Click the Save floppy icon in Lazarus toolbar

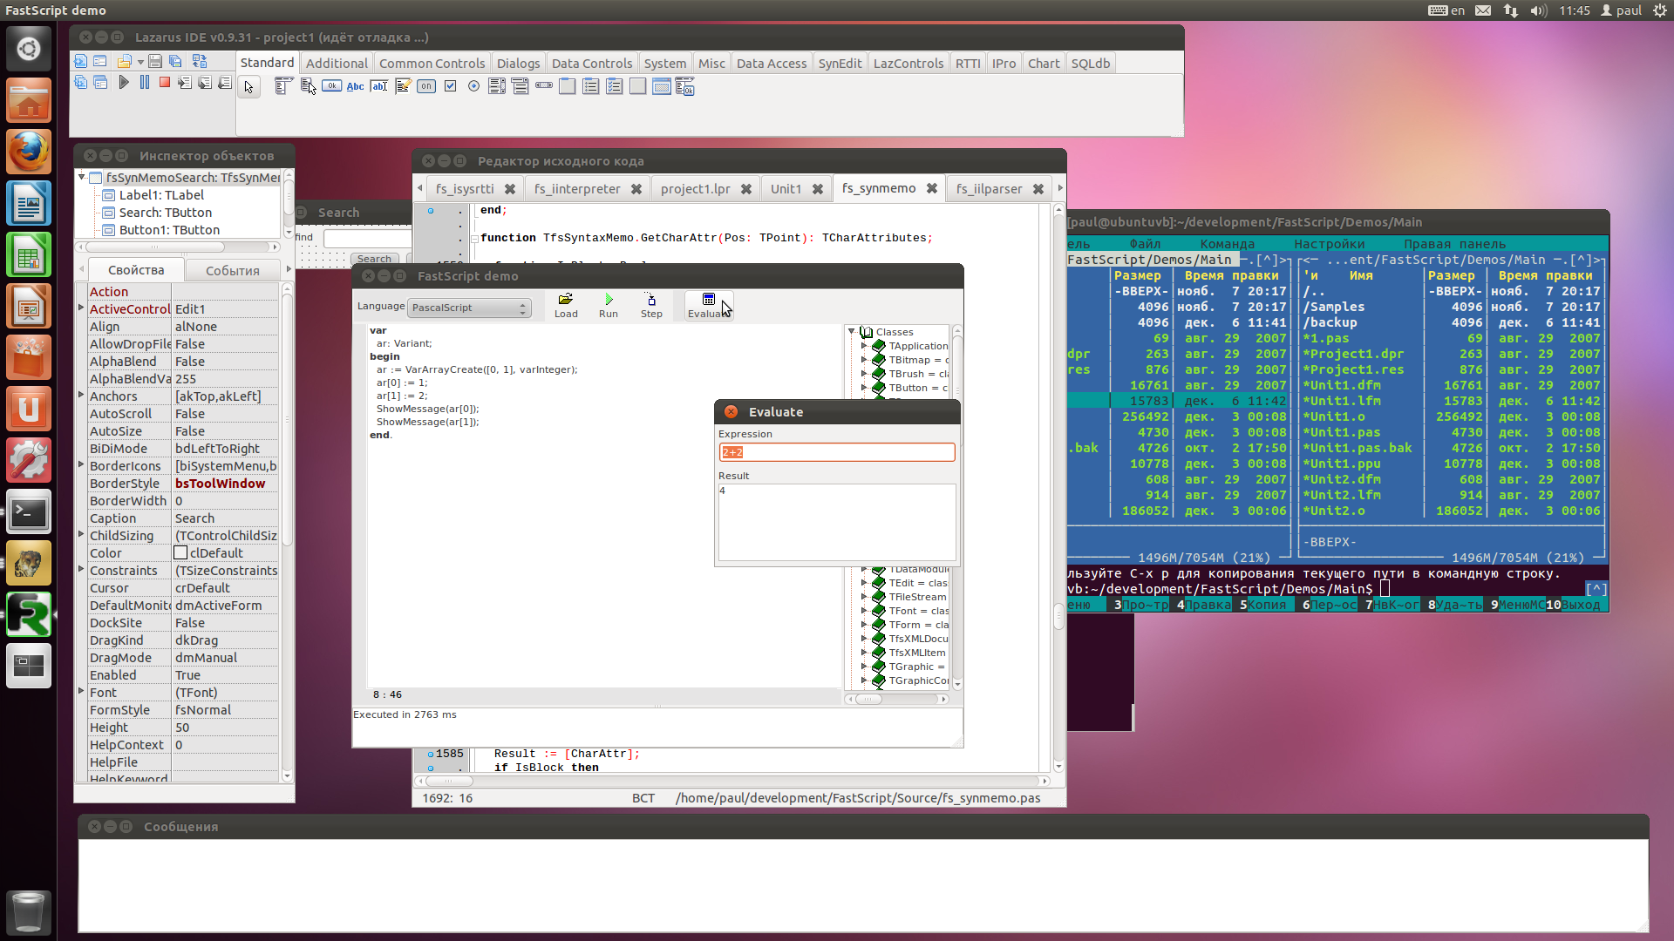155,61
